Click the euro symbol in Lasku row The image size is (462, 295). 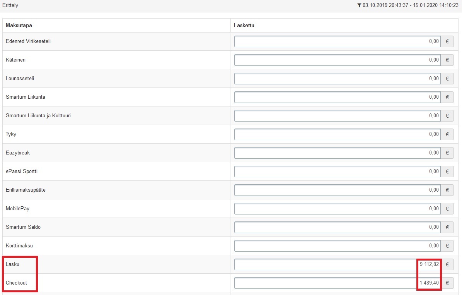point(447,264)
